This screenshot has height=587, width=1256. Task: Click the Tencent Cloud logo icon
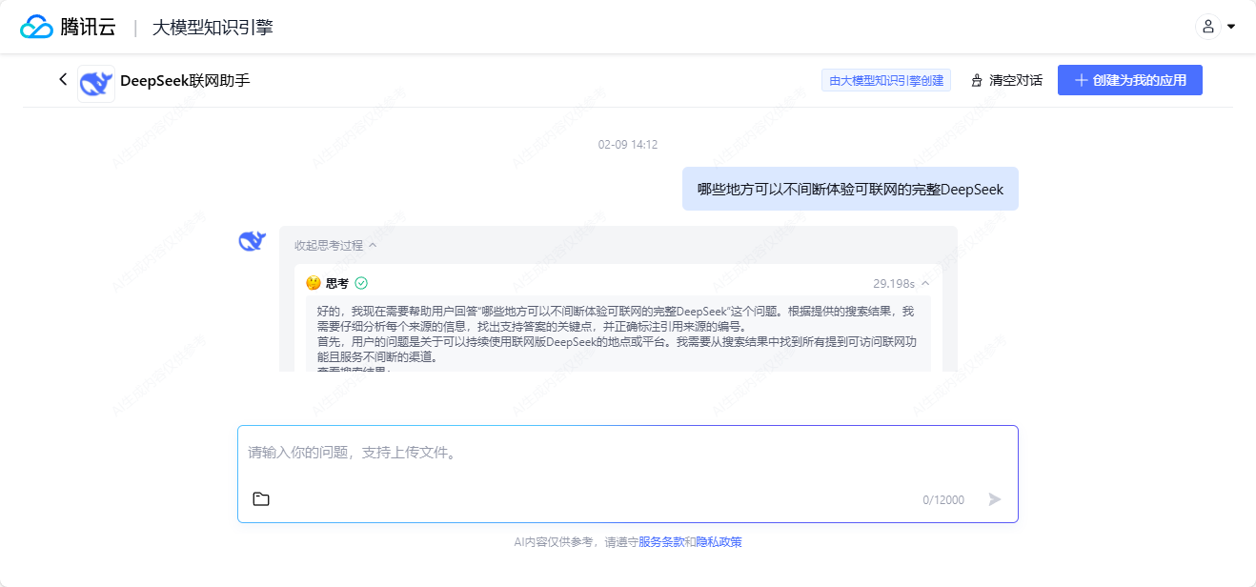point(37,27)
